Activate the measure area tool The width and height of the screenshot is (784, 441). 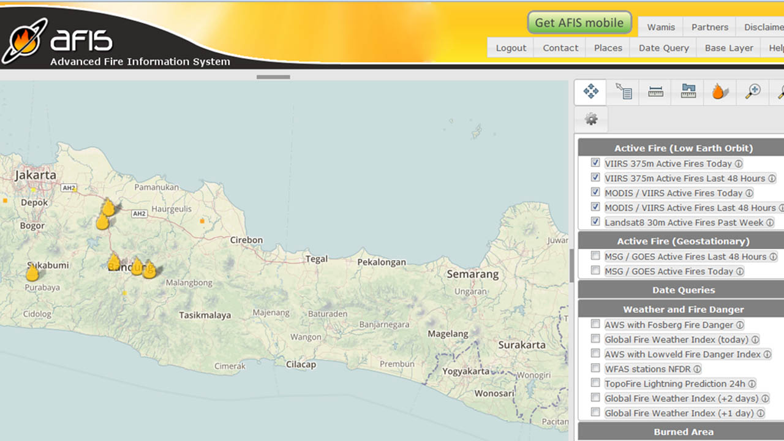[688, 92]
